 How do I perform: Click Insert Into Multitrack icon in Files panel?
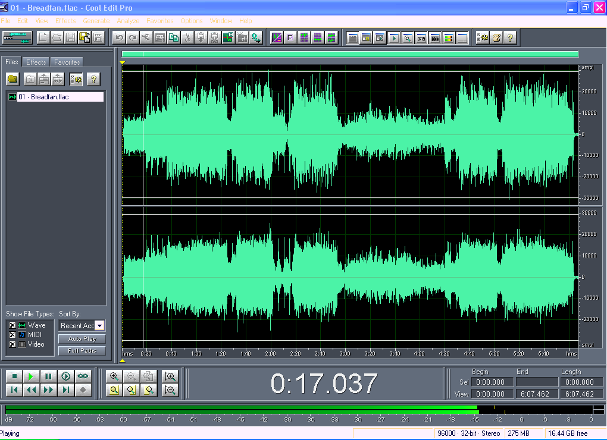coord(44,79)
